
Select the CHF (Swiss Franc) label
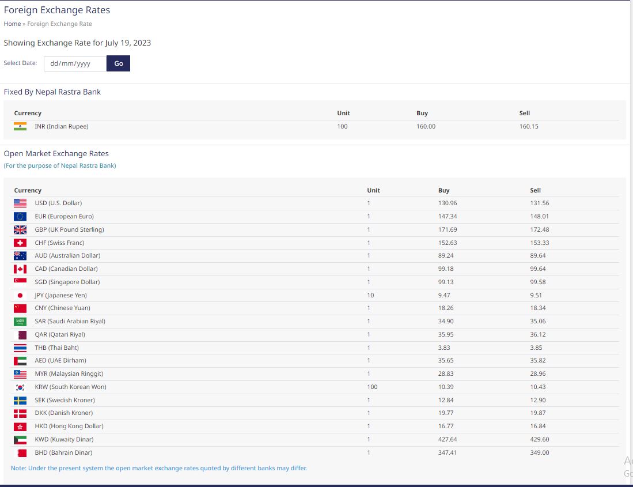59,243
